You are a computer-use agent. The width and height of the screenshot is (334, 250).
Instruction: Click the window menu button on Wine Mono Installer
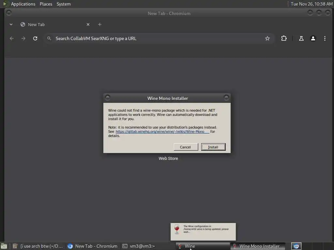point(108,97)
